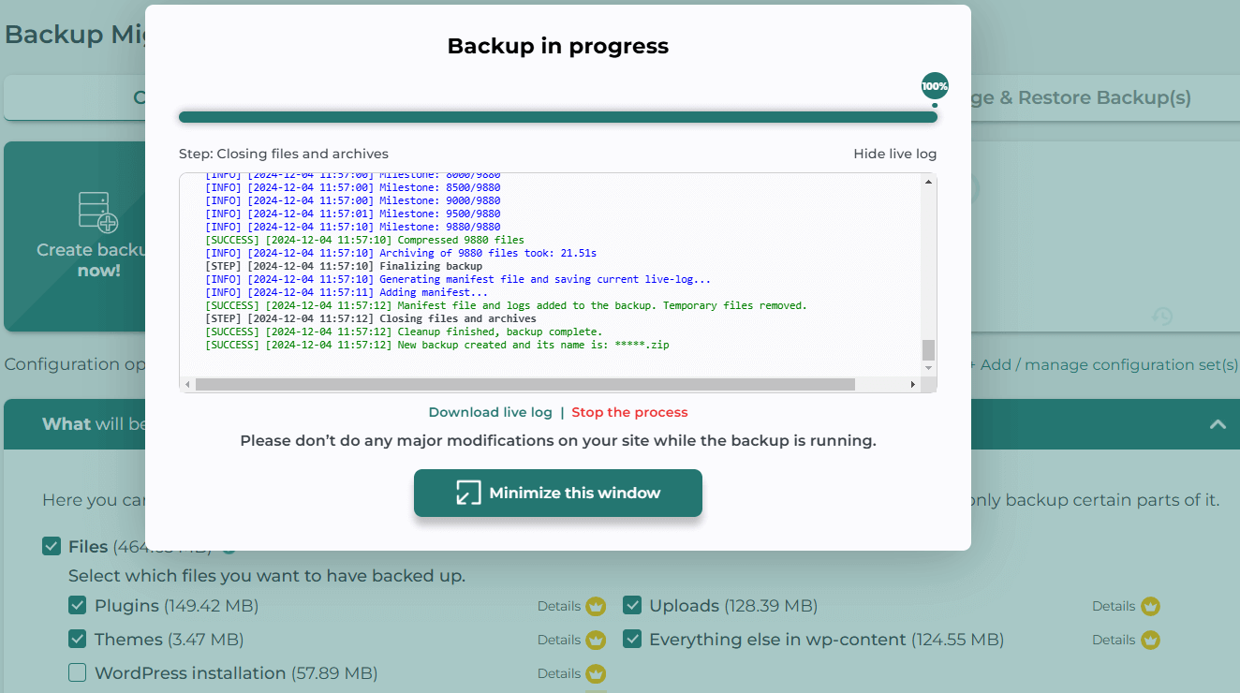
Task: Open Details for Everything else in wp-content
Action: 1114,640
